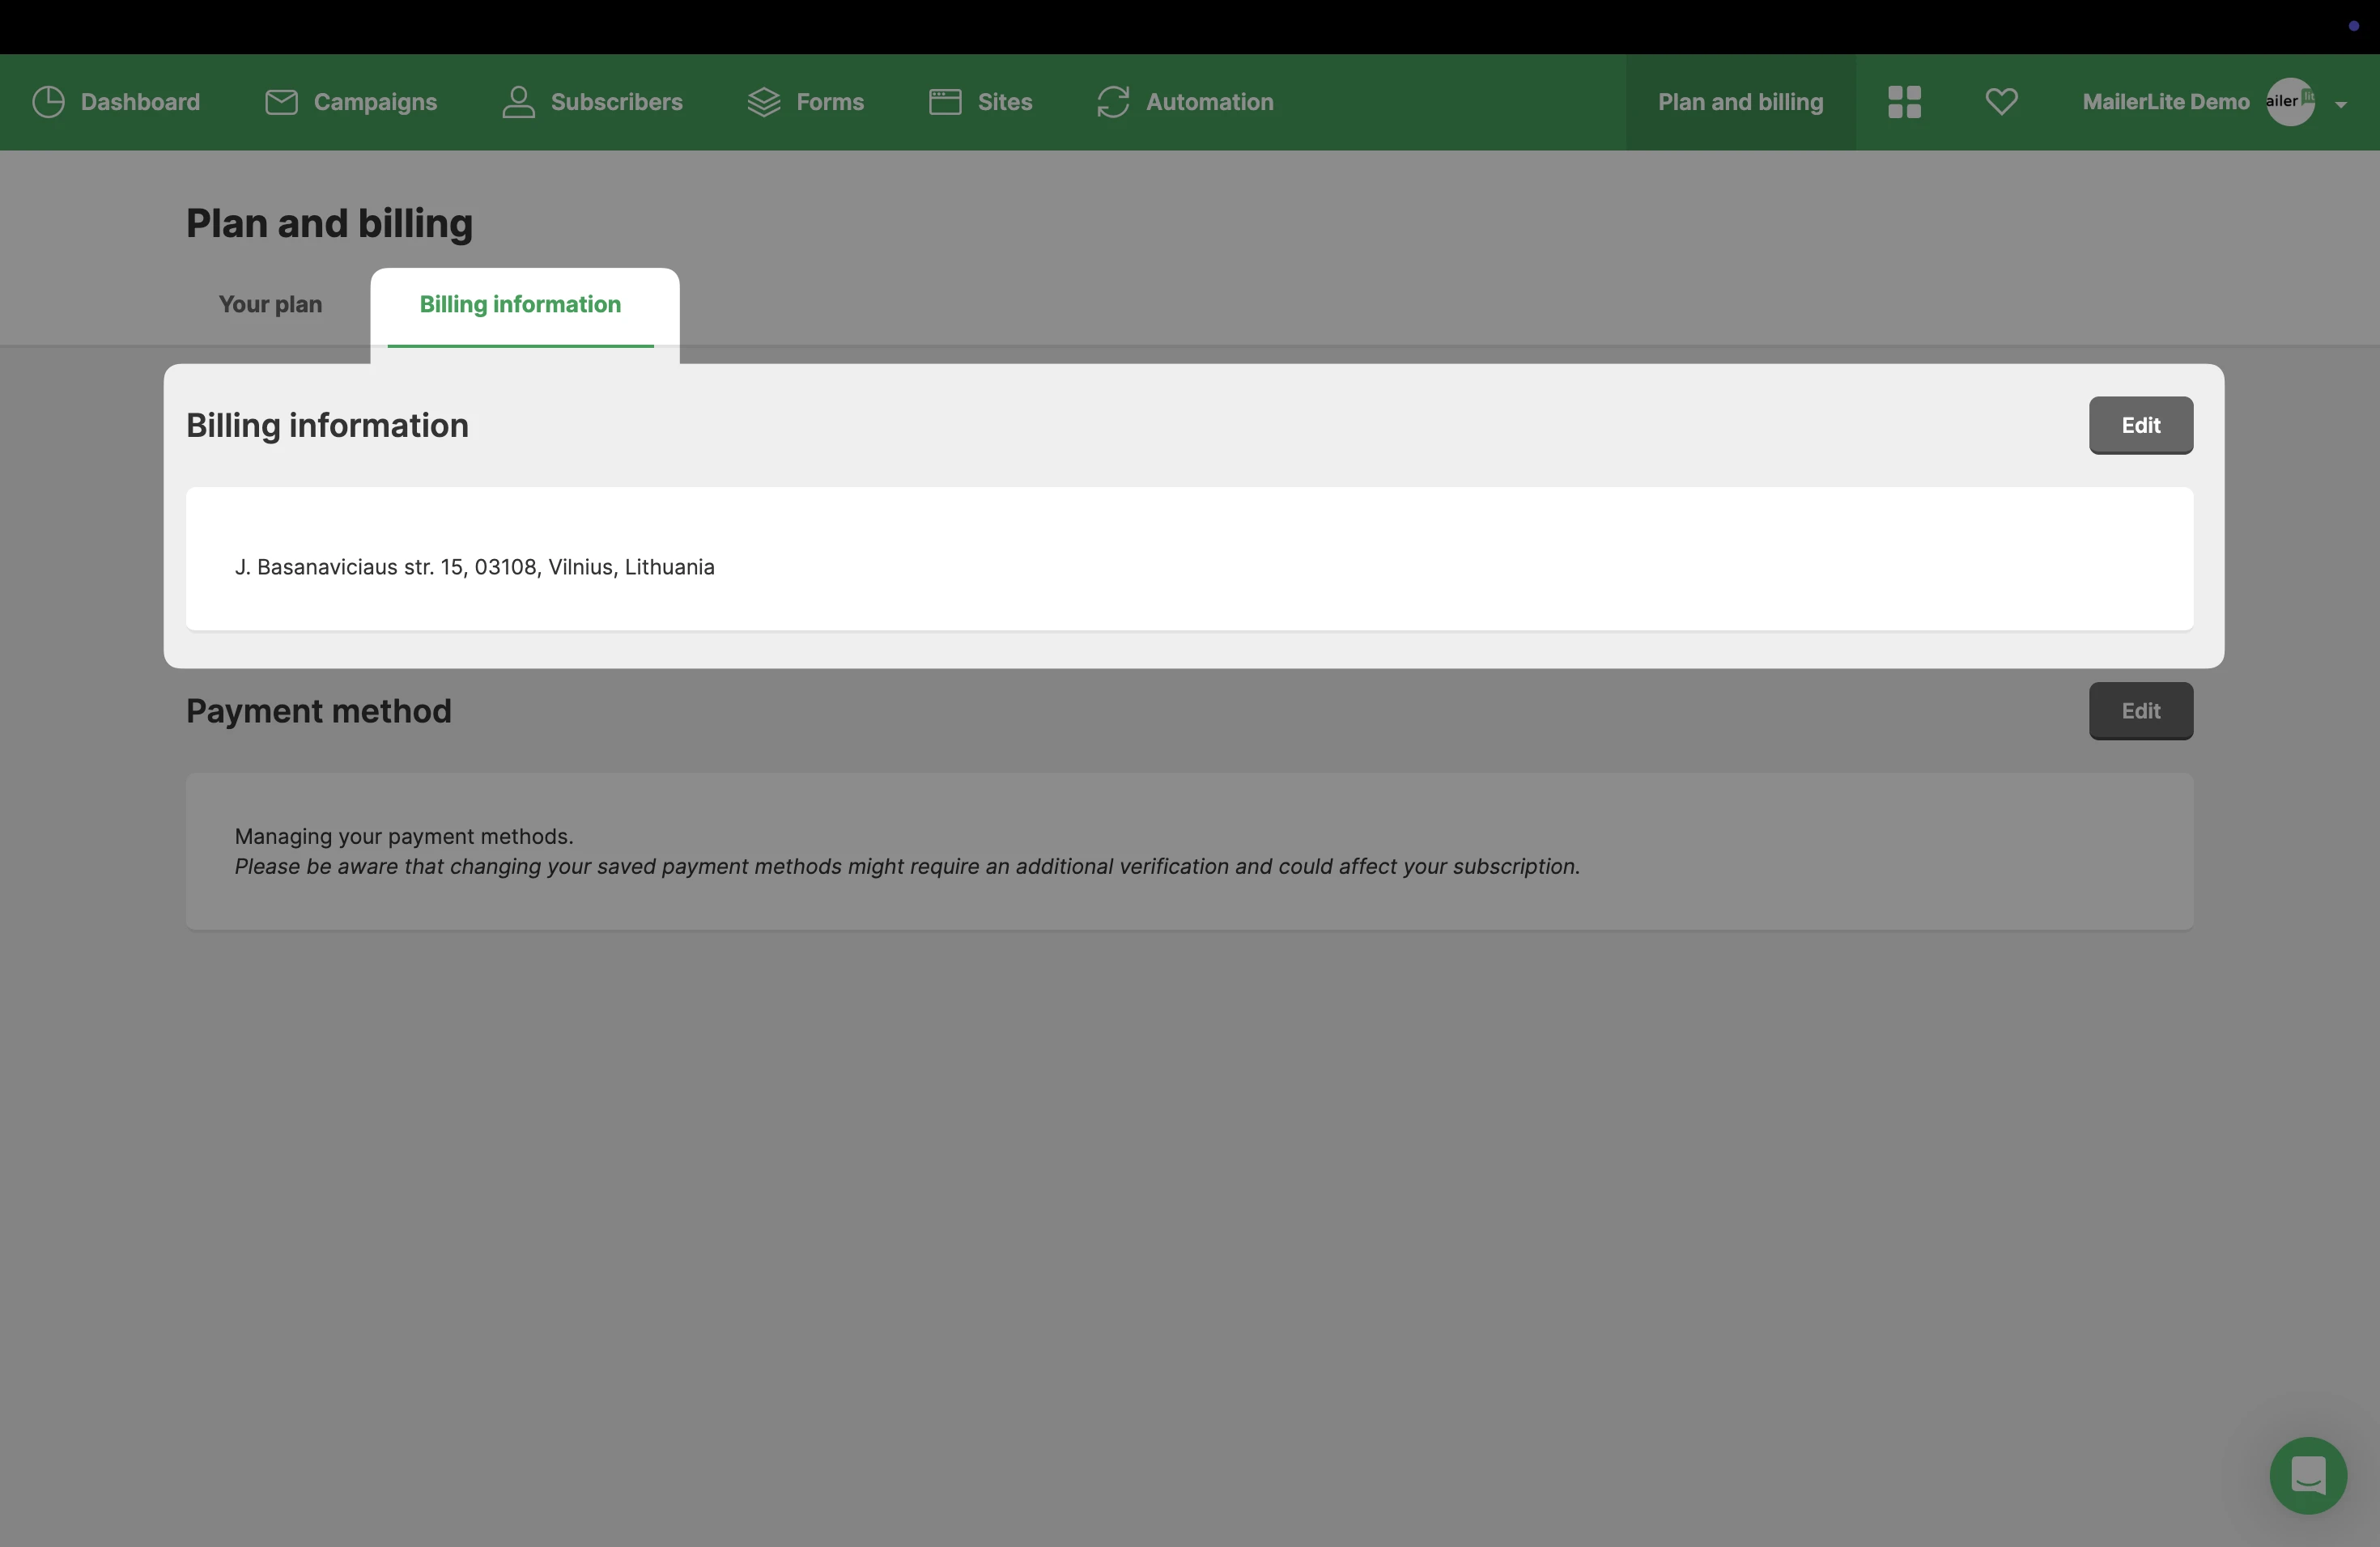Screen dimensions: 2380x1547
Task: Go to Subscribers menu item
Action: 616,102
